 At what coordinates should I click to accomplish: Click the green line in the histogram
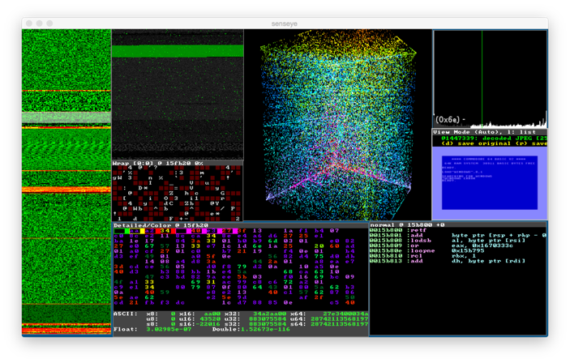point(482,77)
